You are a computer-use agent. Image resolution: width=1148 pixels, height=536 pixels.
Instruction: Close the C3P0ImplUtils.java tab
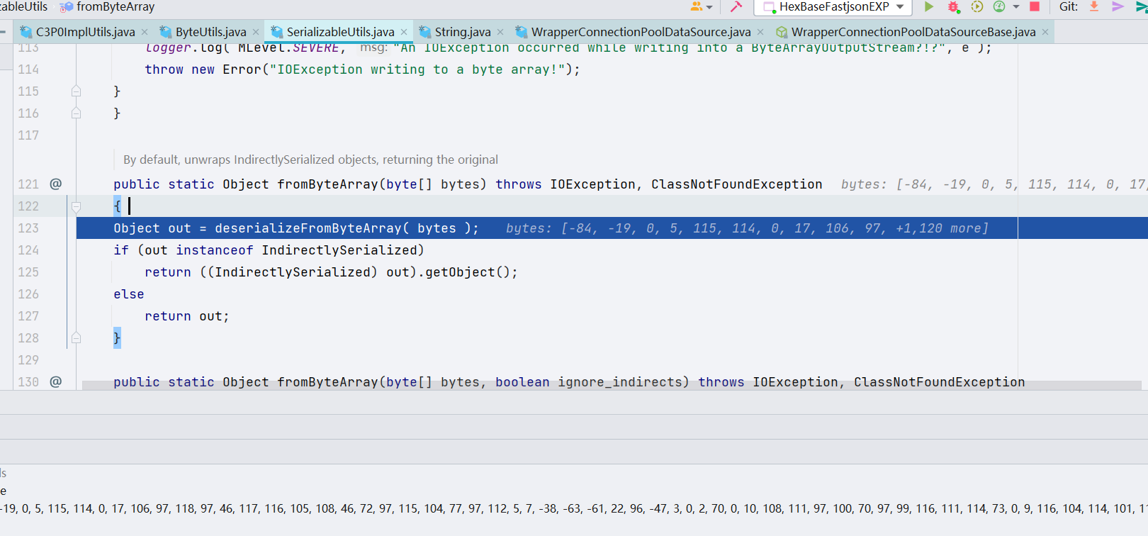(145, 32)
